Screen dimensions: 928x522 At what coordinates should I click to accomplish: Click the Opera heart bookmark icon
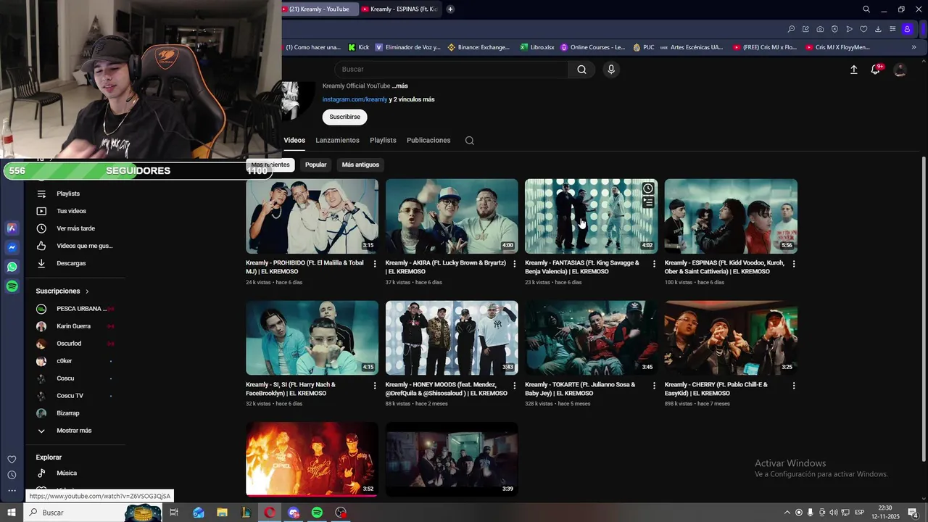863,29
